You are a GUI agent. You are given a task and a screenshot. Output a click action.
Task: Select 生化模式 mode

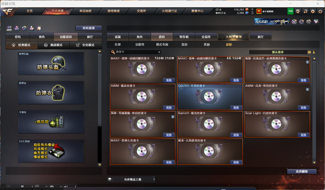coord(85,45)
